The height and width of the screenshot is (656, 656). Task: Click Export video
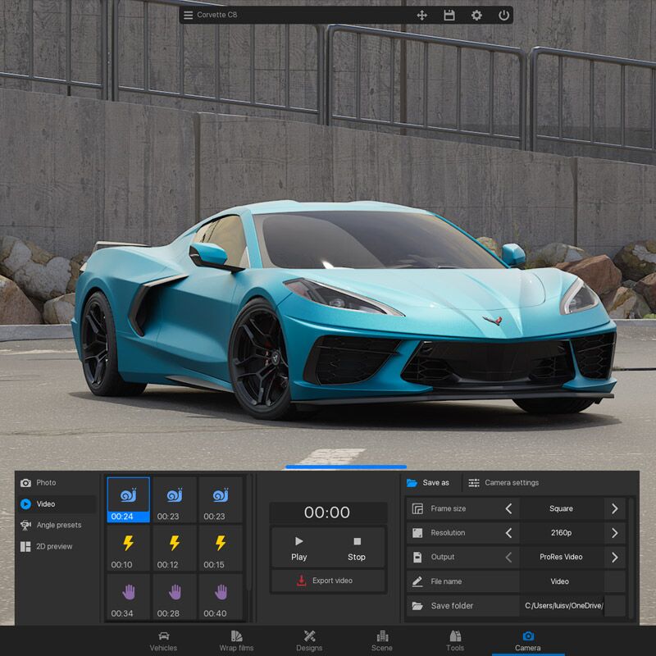[x=327, y=581]
